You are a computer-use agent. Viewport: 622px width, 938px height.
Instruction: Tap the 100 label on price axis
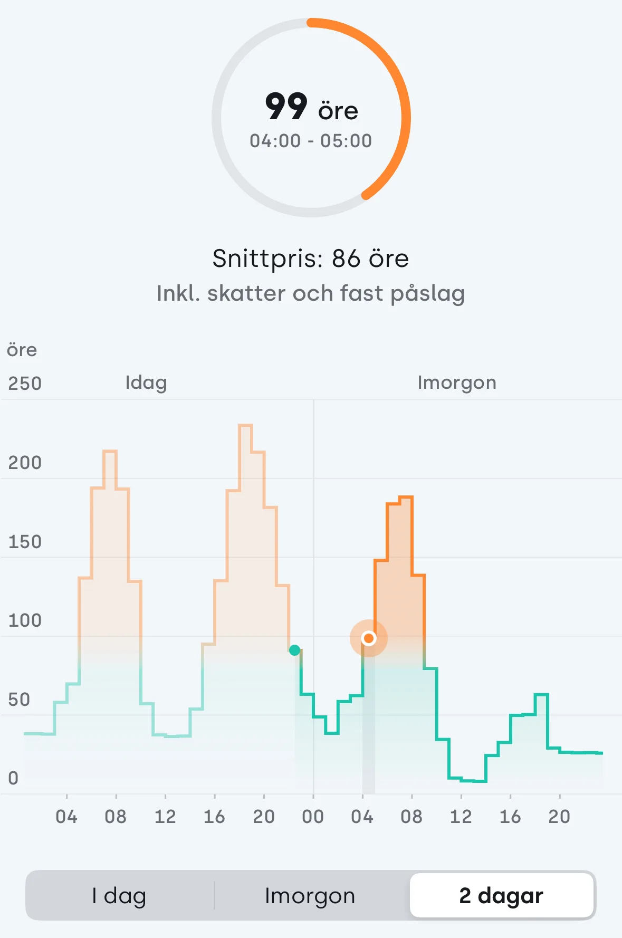[25, 620]
